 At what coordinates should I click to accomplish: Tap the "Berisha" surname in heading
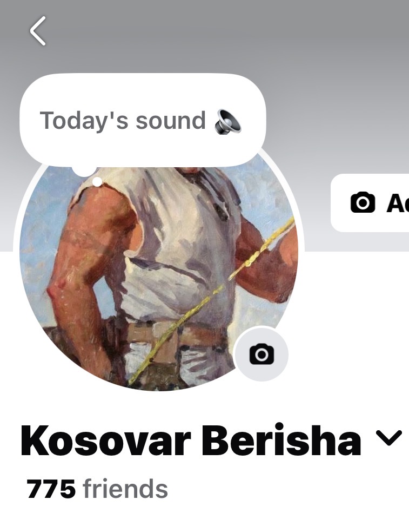tap(281, 439)
